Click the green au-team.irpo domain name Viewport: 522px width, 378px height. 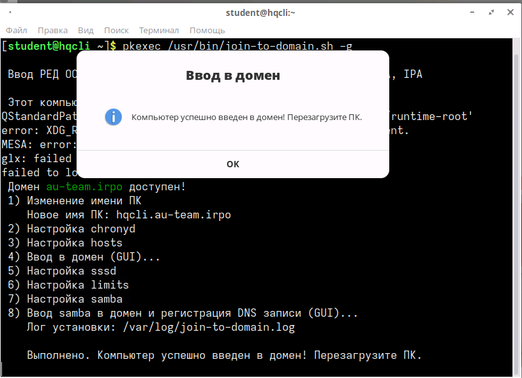(x=84, y=186)
